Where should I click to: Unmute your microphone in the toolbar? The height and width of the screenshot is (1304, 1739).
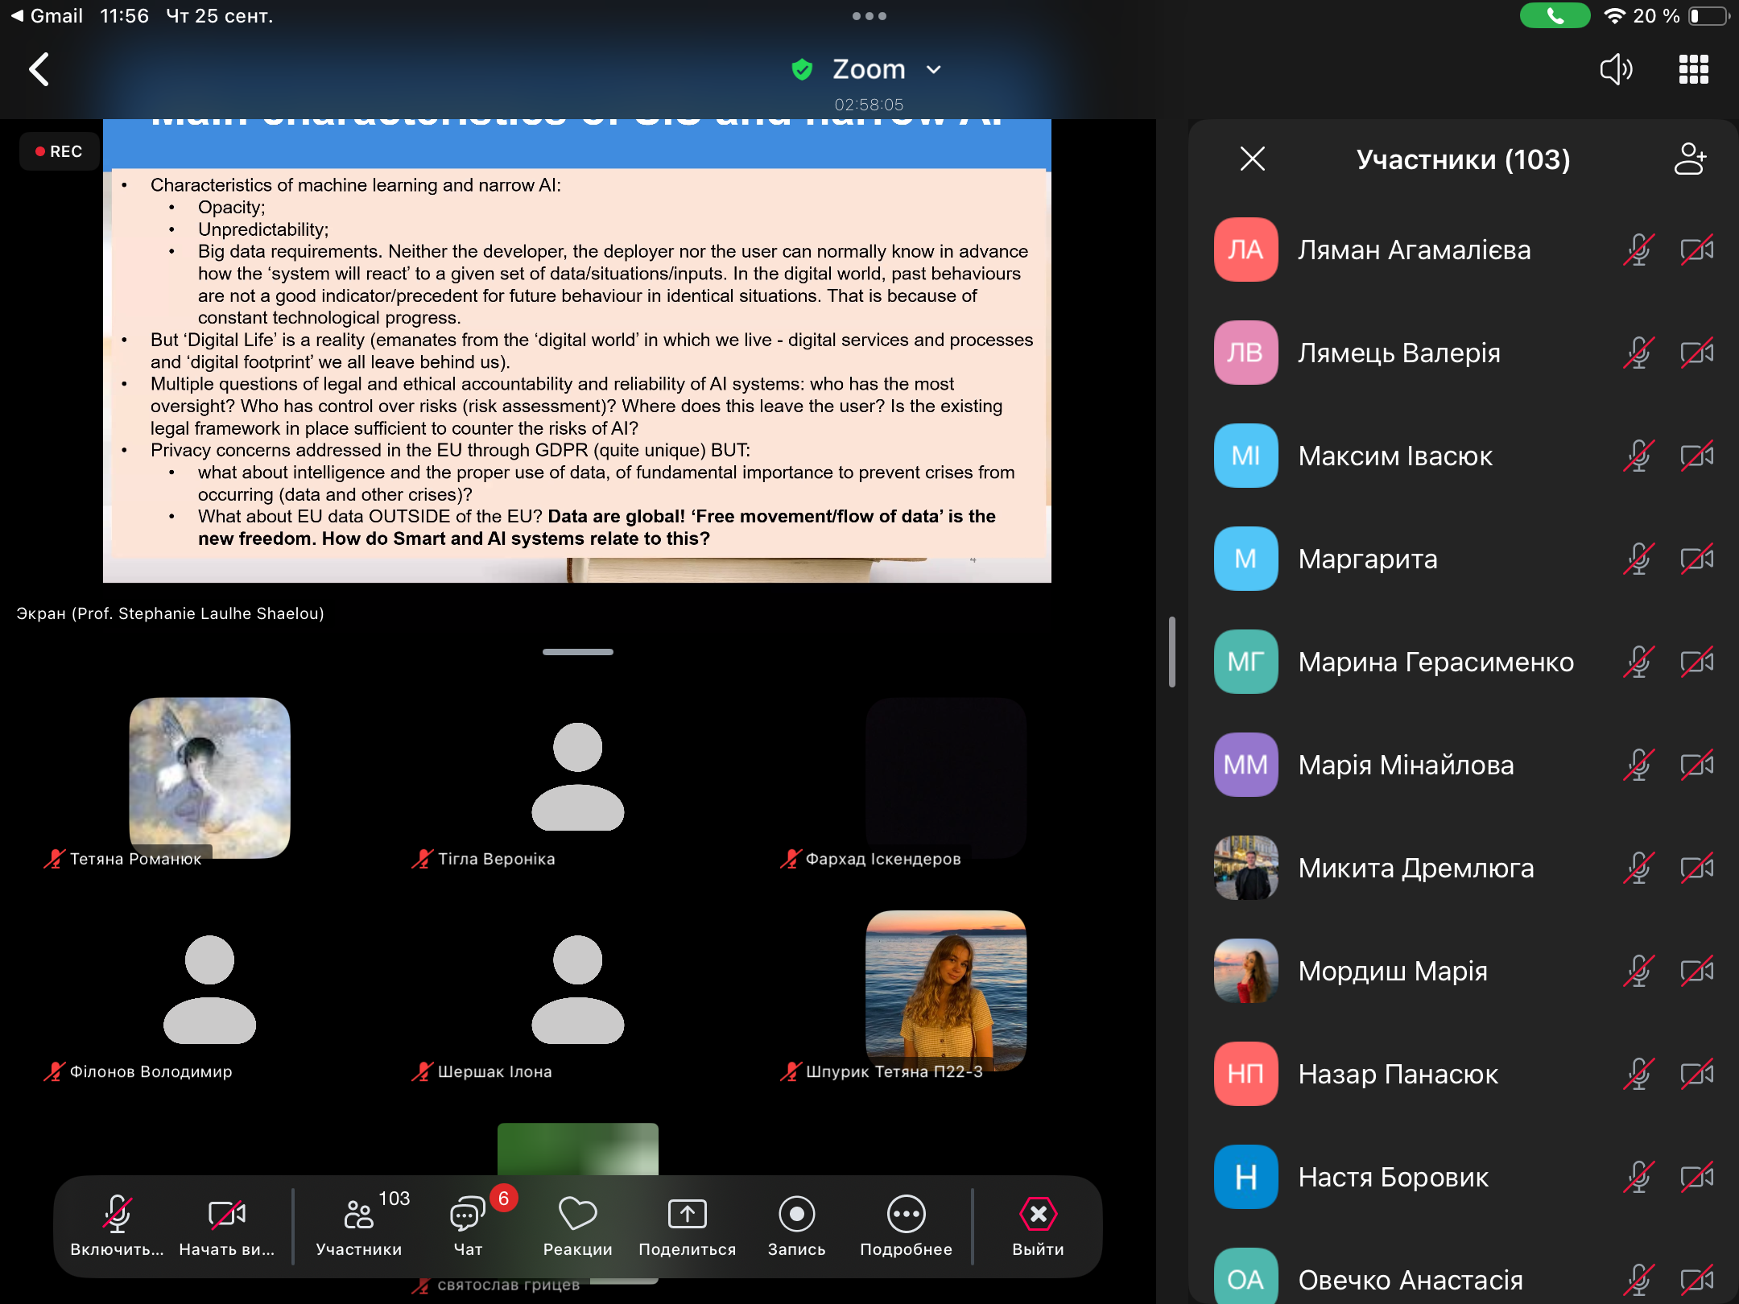pyautogui.click(x=117, y=1215)
